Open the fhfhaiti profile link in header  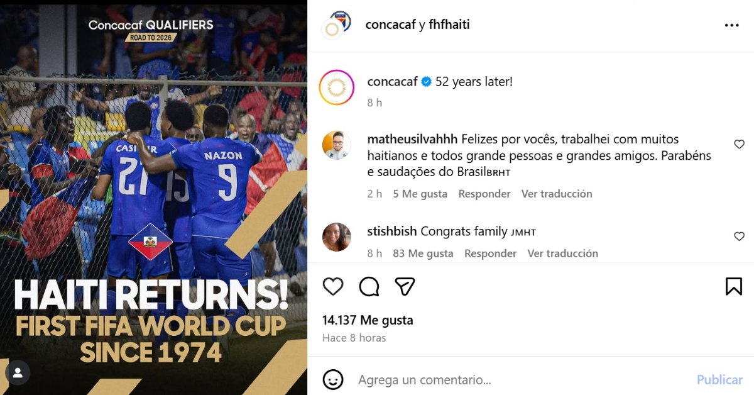[449, 25]
